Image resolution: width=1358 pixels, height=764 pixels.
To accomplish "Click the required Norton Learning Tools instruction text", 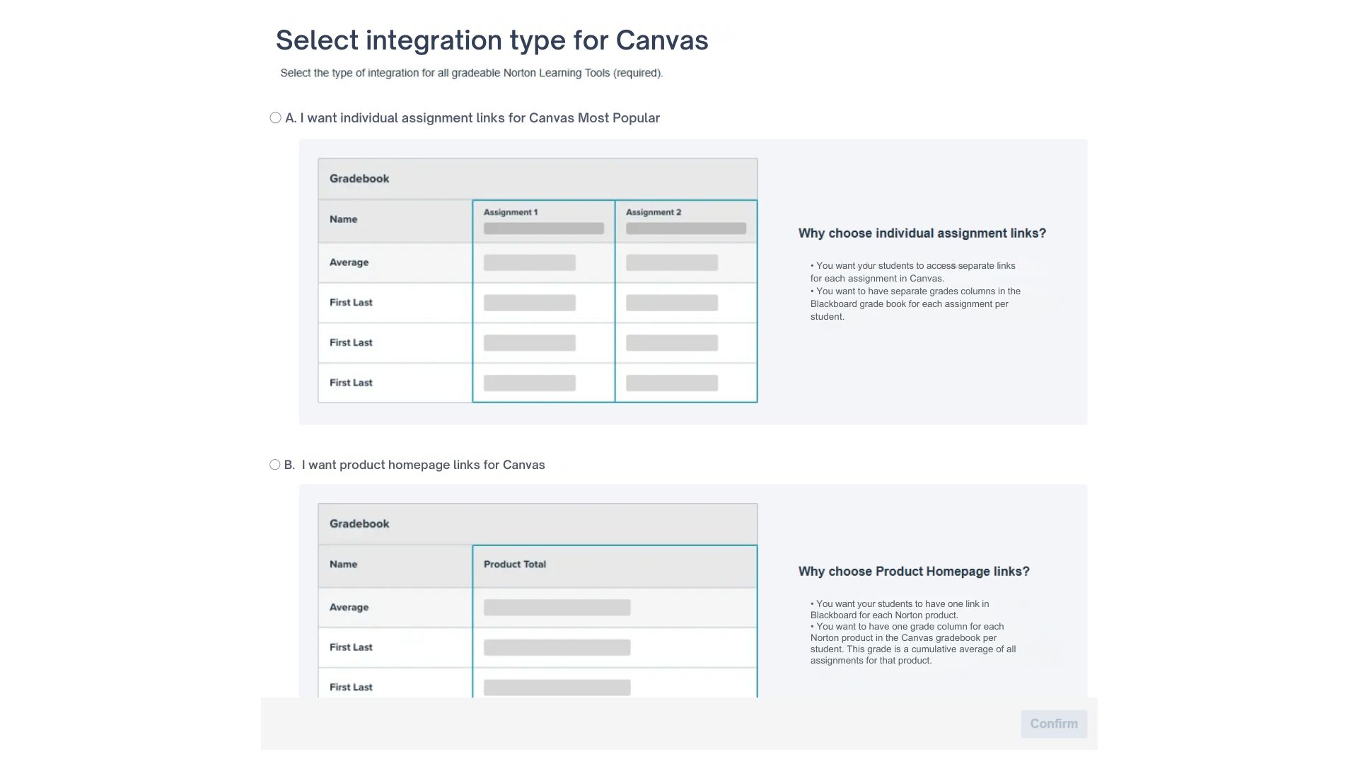I will pyautogui.click(x=472, y=73).
